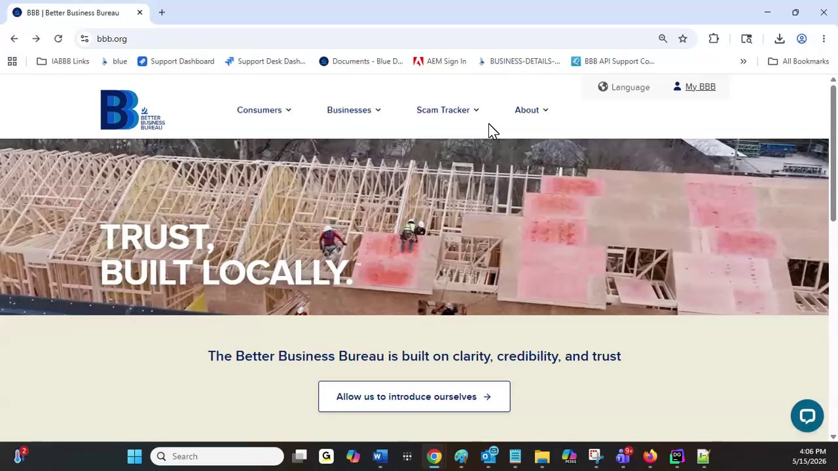Viewport: 838px width, 471px height.
Task: Bookmark this tab with the star icon
Action: pos(683,39)
